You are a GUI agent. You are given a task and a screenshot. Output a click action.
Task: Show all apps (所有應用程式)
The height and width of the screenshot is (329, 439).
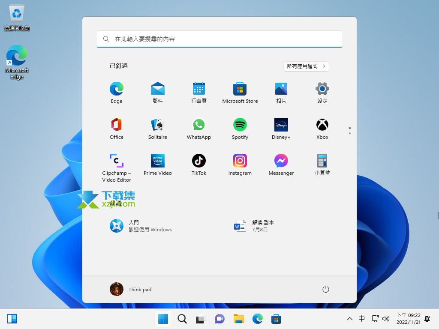[x=306, y=66]
